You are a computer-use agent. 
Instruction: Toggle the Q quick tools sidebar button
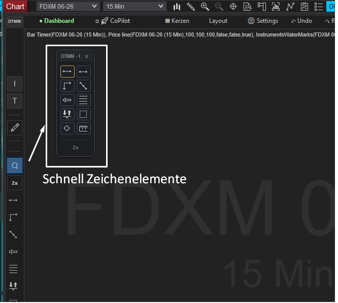[x=14, y=165]
